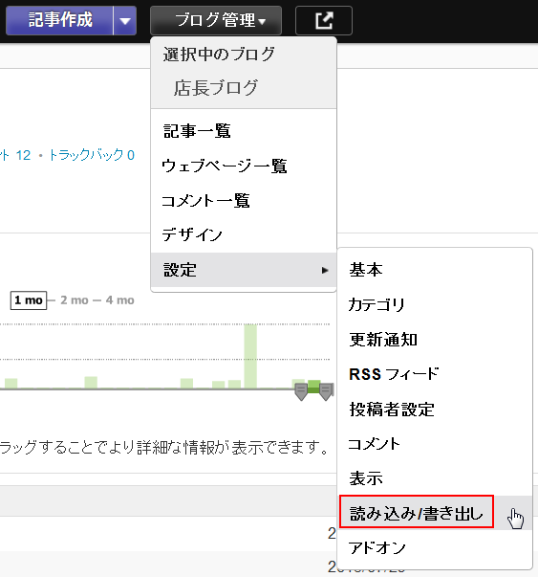Choose コメント in settings submenu

(x=435, y=444)
